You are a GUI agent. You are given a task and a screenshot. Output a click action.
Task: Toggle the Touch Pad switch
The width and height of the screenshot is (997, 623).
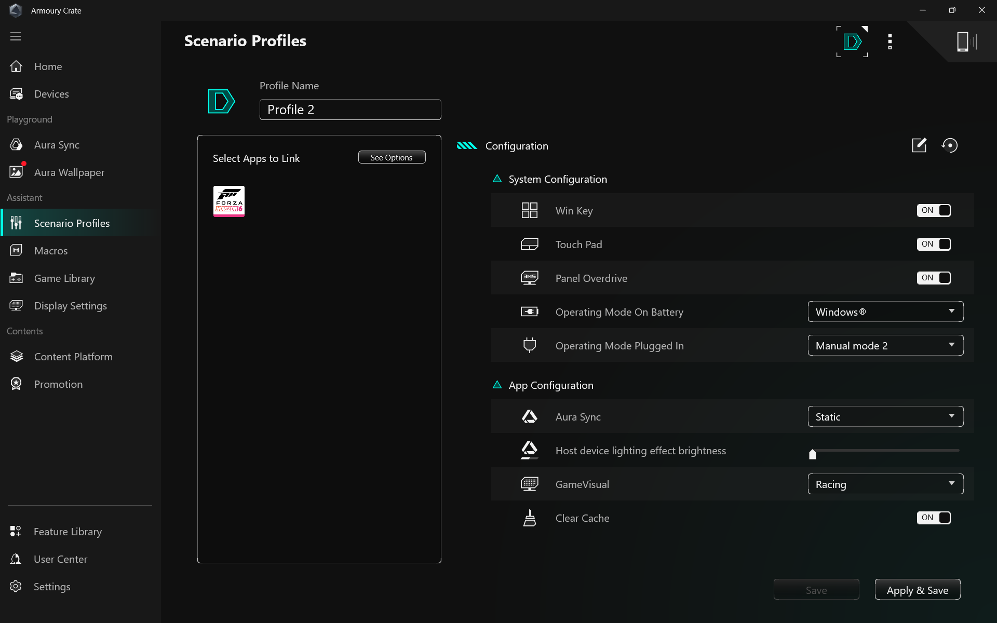(934, 244)
